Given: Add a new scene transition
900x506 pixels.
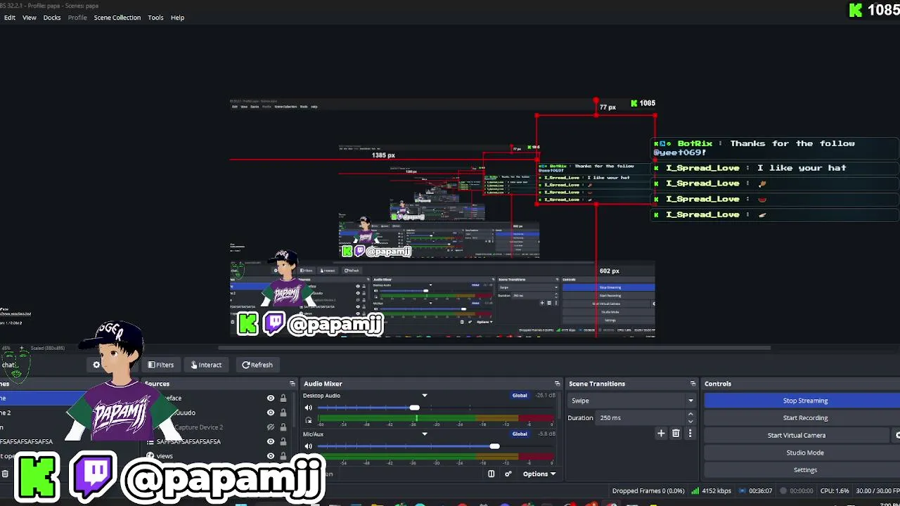Looking at the screenshot, I should click(661, 434).
